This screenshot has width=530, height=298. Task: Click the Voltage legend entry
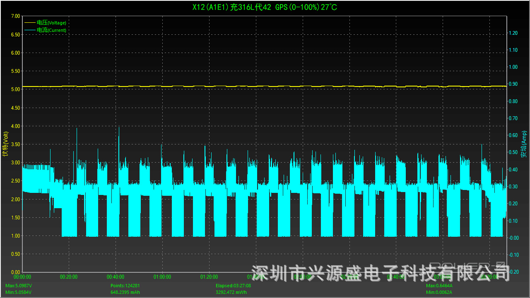[x=51, y=23]
